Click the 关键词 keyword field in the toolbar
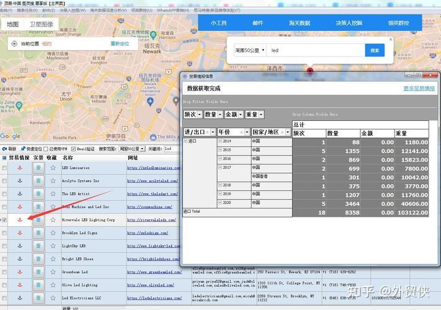This screenshot has height=310, width=441. tap(172, 149)
